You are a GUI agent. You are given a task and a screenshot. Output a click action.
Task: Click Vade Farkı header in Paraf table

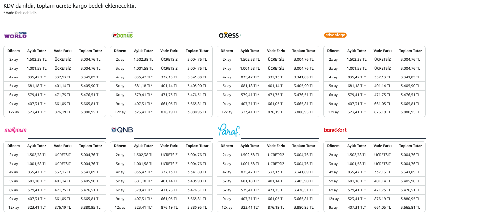[276, 146]
